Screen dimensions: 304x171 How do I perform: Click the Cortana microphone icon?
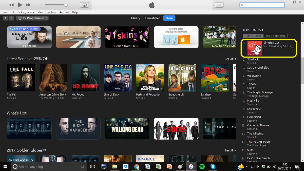click(x=83, y=166)
